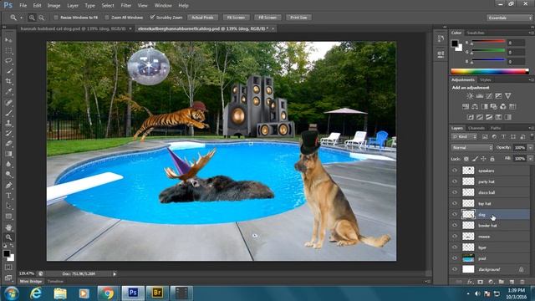The height and width of the screenshot is (301, 535).
Task: Select the Crop tool
Action: click(x=8, y=81)
